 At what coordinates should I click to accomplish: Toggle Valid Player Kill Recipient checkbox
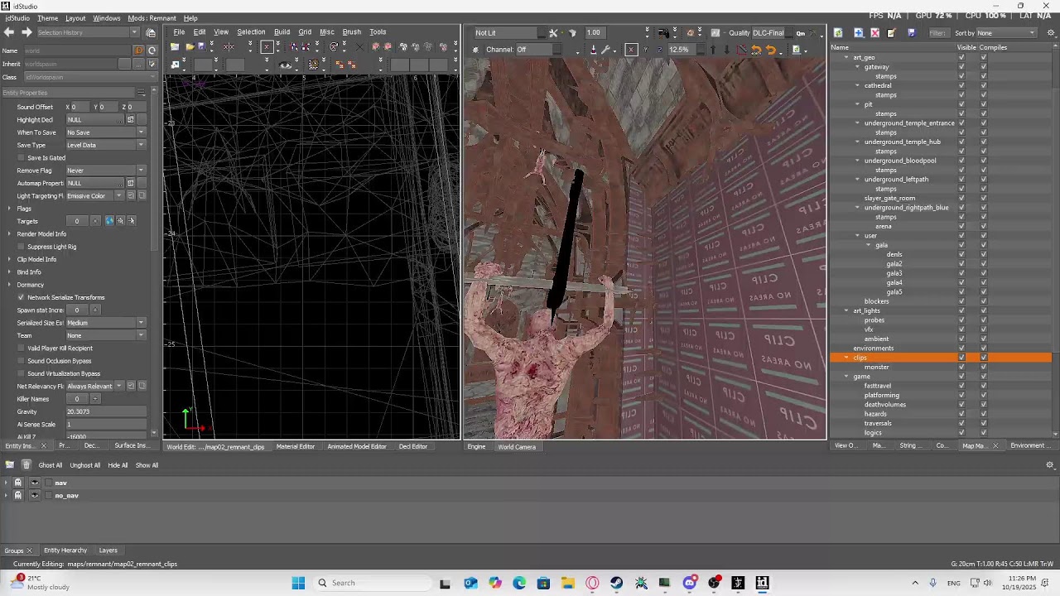tap(21, 348)
